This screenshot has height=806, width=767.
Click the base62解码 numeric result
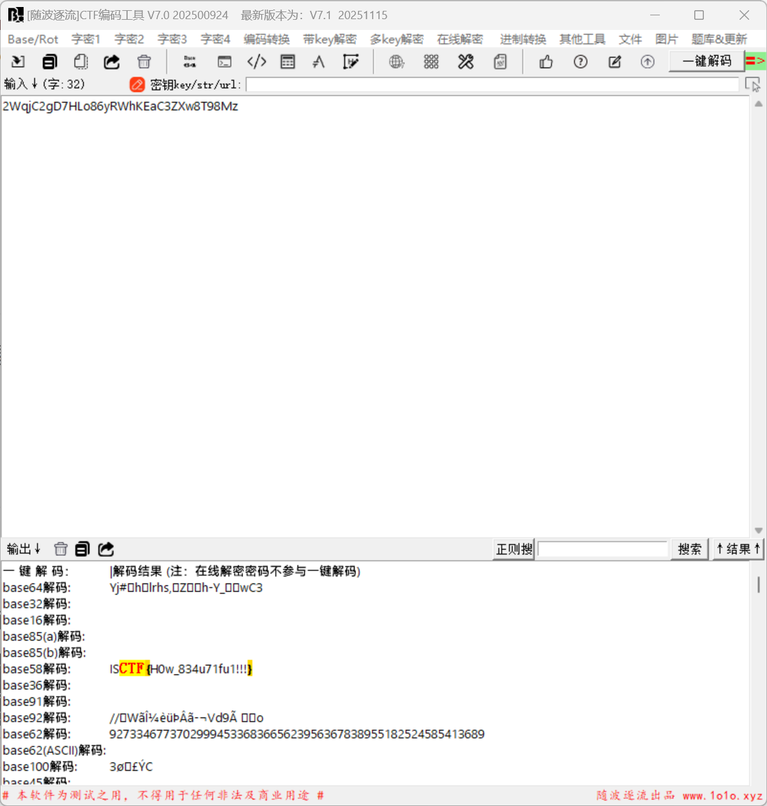(297, 734)
